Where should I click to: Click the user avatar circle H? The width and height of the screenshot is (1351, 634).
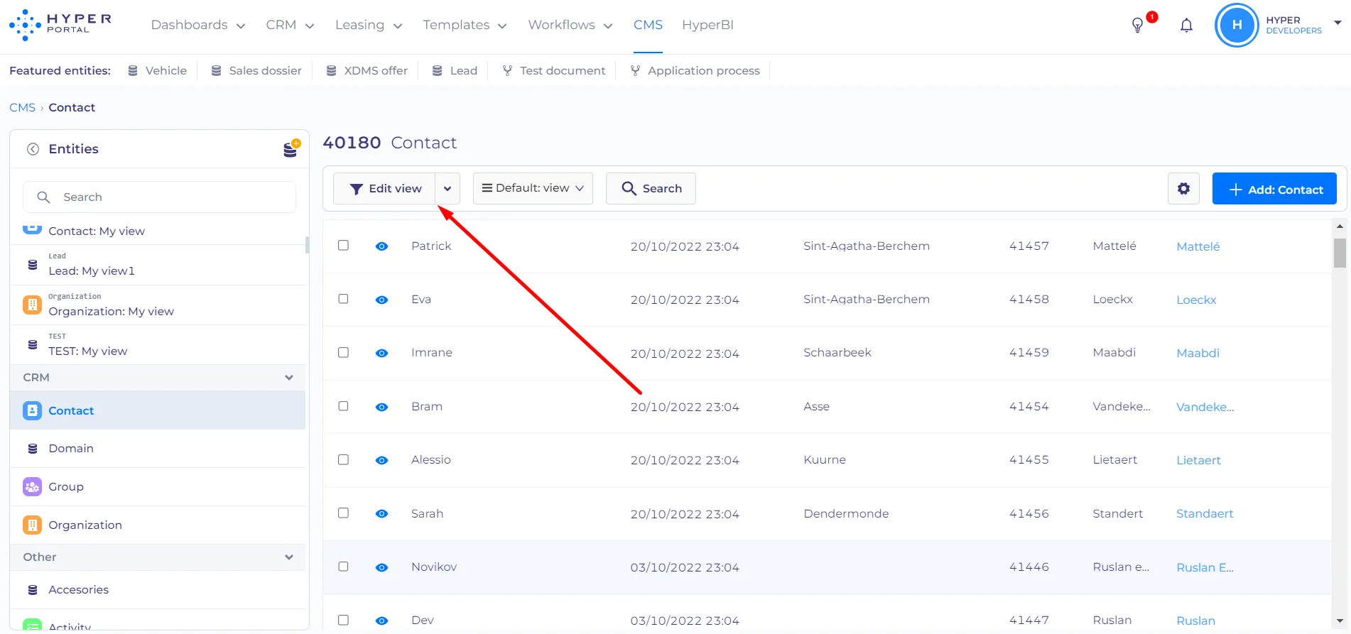(x=1237, y=25)
